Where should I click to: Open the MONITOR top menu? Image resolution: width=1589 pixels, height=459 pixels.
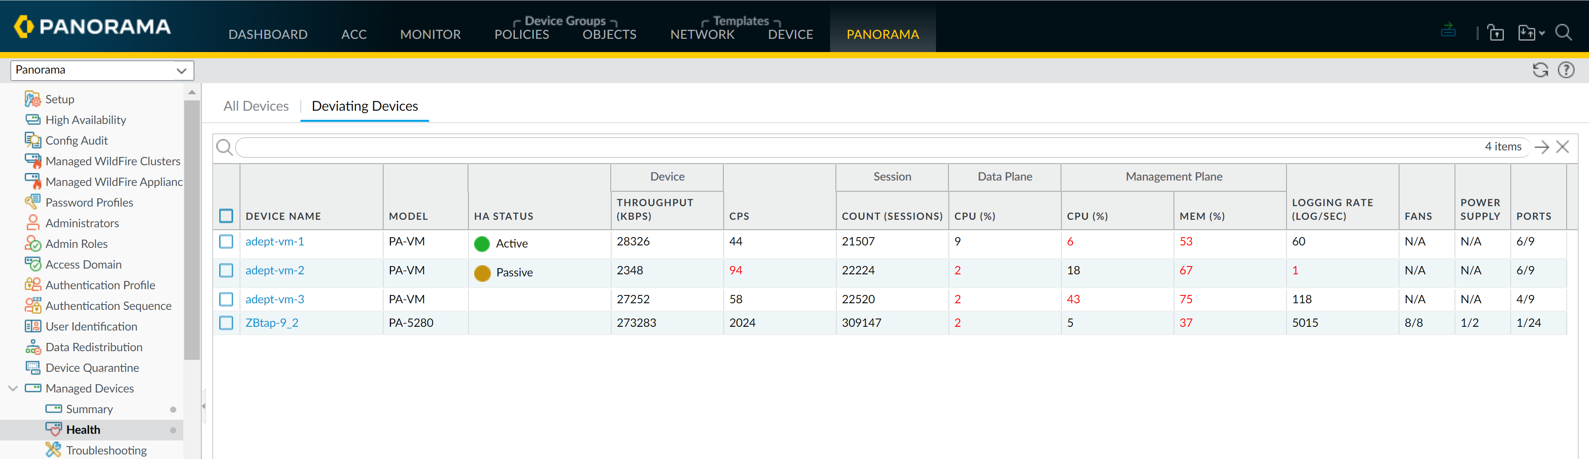[430, 35]
